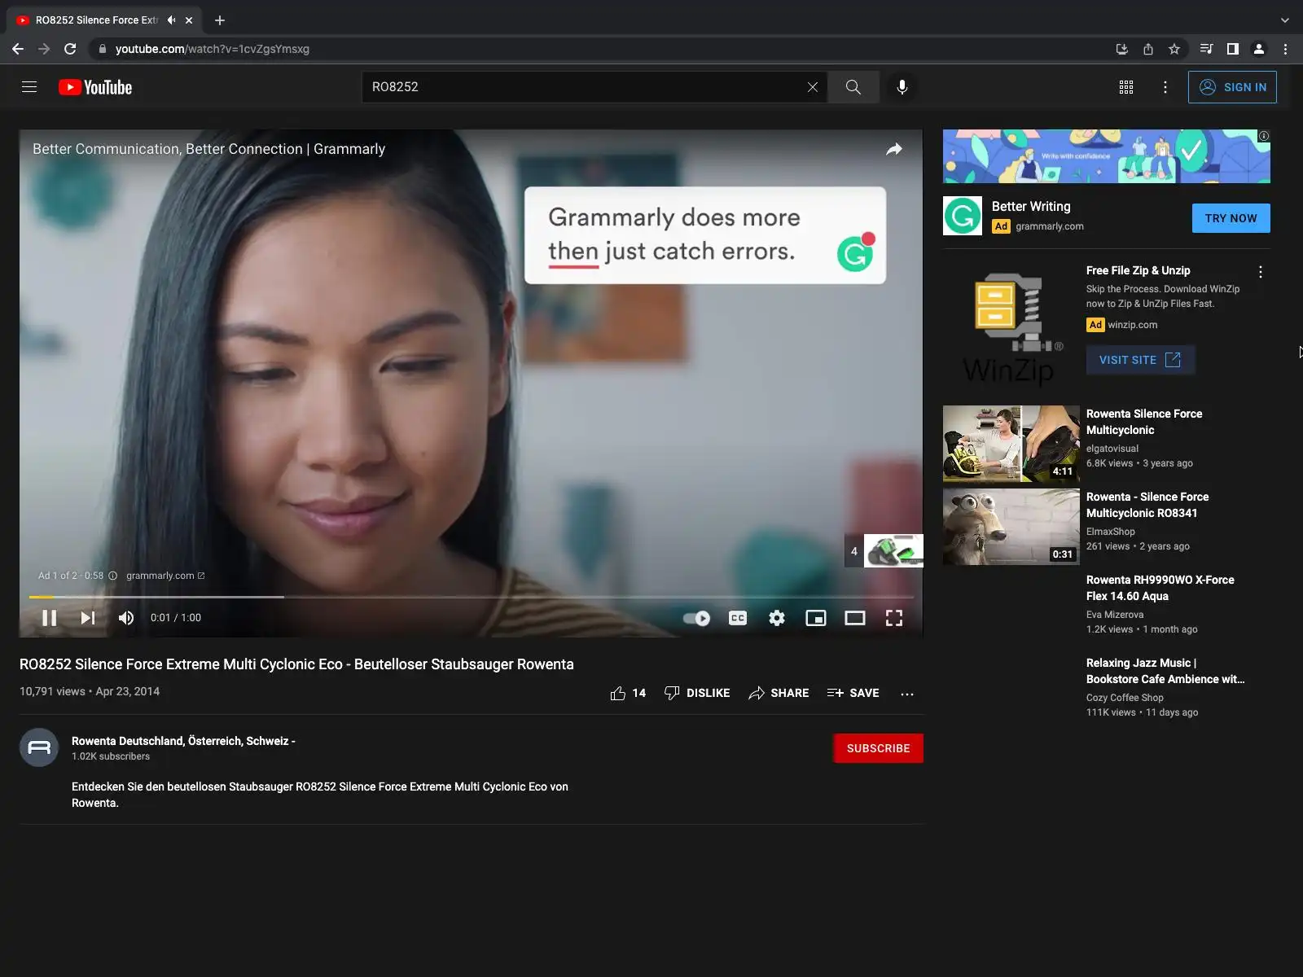Open the WinZip ad options menu
The width and height of the screenshot is (1303, 977).
(1261, 272)
